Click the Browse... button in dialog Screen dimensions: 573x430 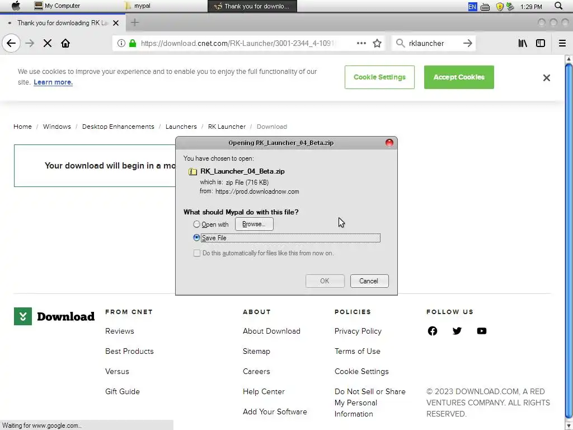tap(254, 224)
